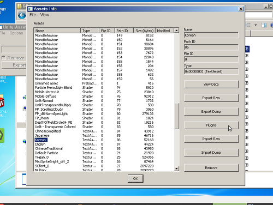Sort by the Path ID column header

[x=124, y=31]
